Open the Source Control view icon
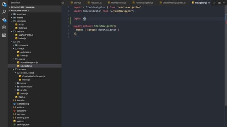 click(4, 20)
